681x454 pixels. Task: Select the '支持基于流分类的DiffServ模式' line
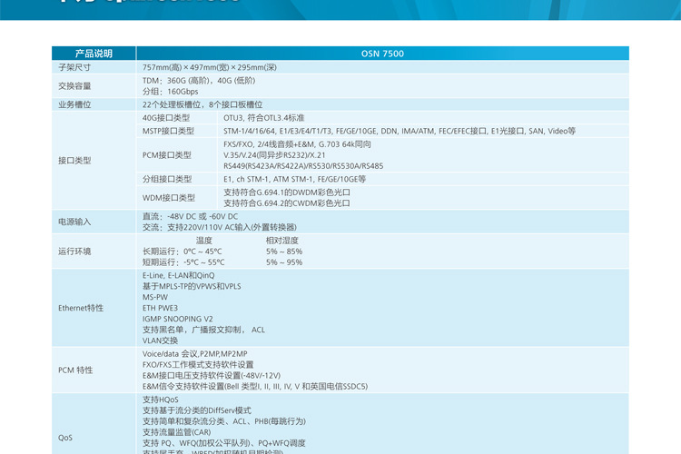coord(197,410)
